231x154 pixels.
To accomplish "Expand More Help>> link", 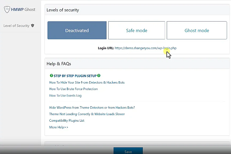I will [x=59, y=127].
